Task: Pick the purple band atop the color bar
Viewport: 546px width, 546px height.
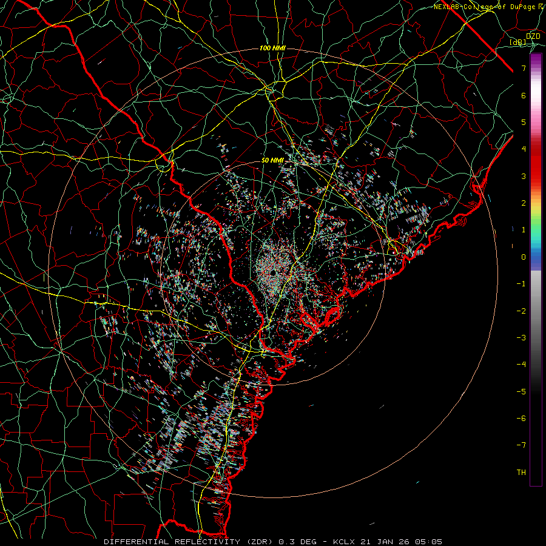Action: [x=536, y=59]
